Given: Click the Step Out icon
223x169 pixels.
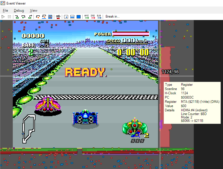Looking at the screenshot, I should [30, 17].
